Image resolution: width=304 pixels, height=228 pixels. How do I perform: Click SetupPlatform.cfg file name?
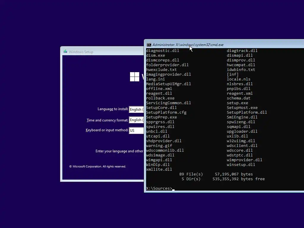click(166, 113)
